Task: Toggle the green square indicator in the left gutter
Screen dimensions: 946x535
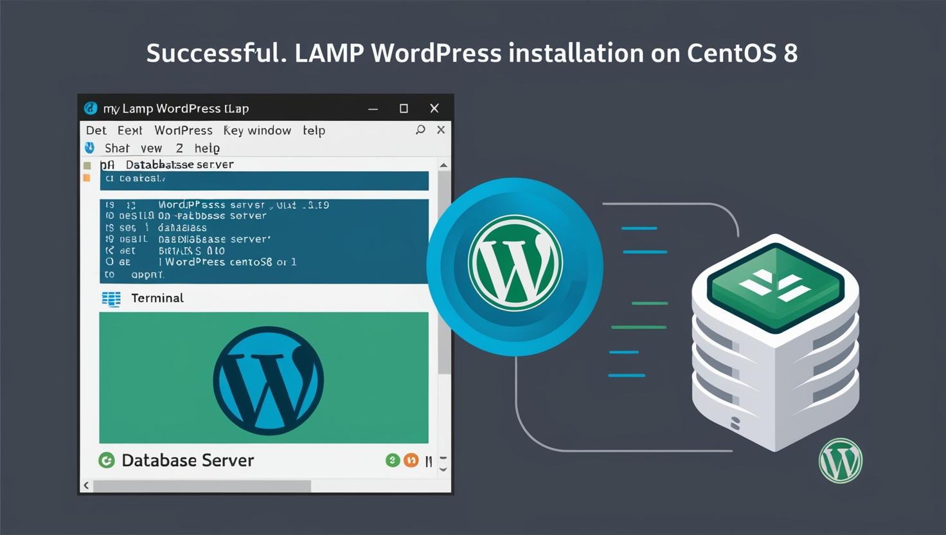Action: pos(87,165)
